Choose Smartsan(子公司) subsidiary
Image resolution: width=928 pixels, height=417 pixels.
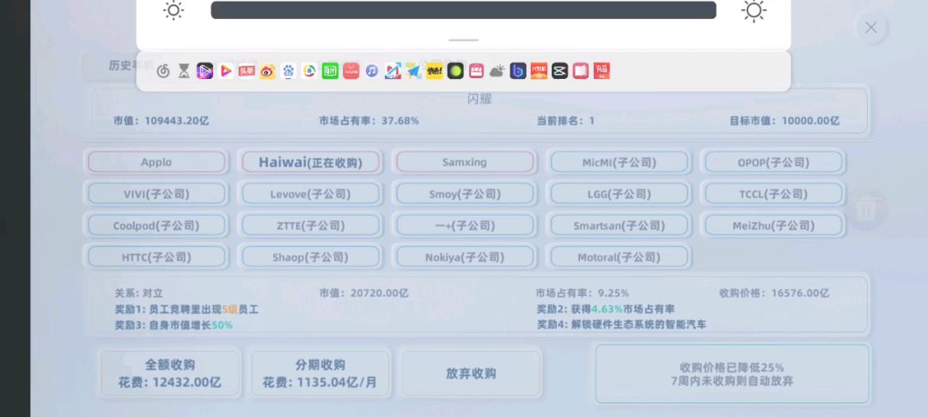[x=619, y=226]
